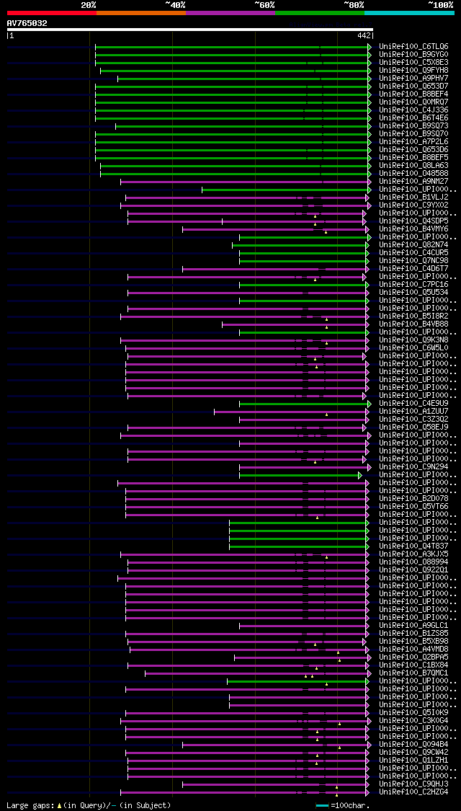Click the green alignment bar of UniRef100_C6TLQ6
461x811 pixels.
pos(233,47)
